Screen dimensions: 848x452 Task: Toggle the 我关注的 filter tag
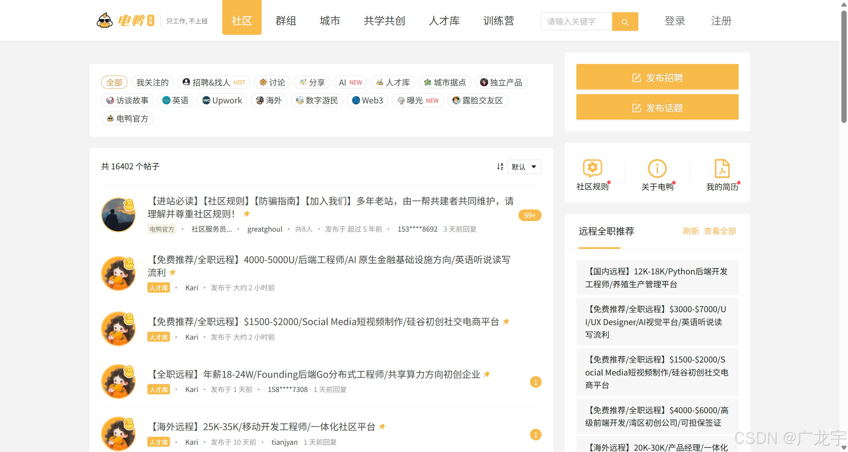[x=152, y=83]
